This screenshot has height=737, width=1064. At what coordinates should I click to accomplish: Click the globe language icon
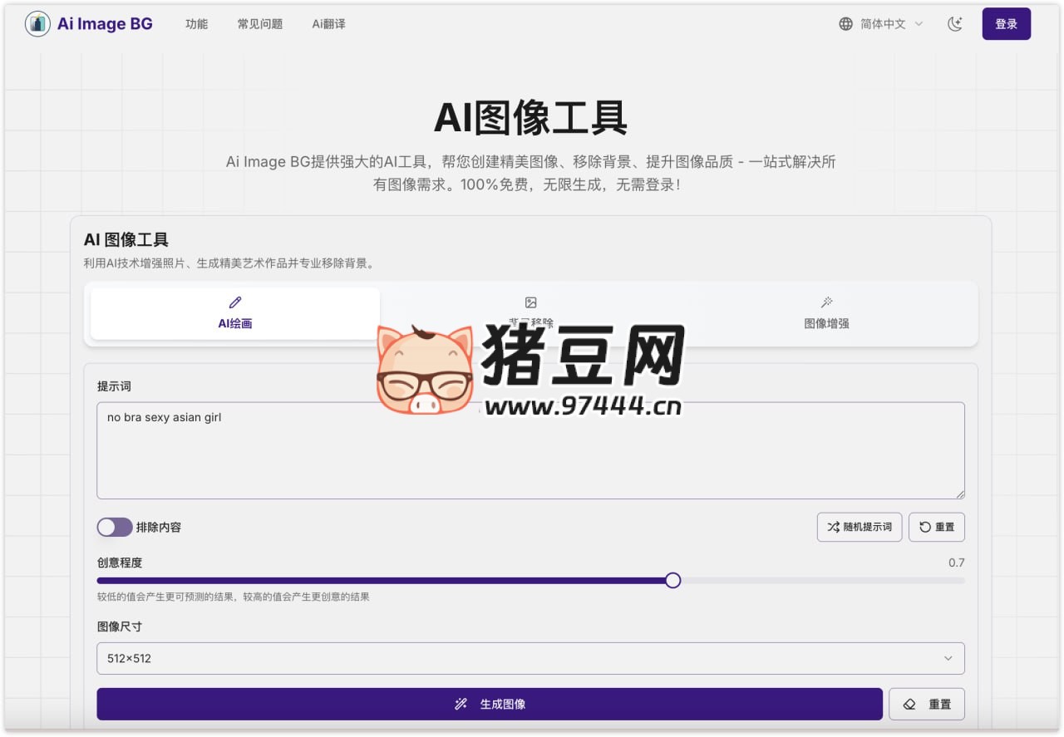[x=845, y=24]
